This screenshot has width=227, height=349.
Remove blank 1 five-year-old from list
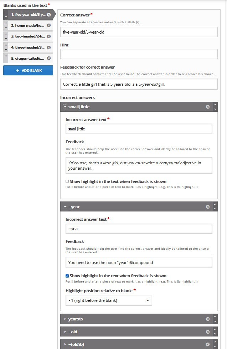point(49,15)
